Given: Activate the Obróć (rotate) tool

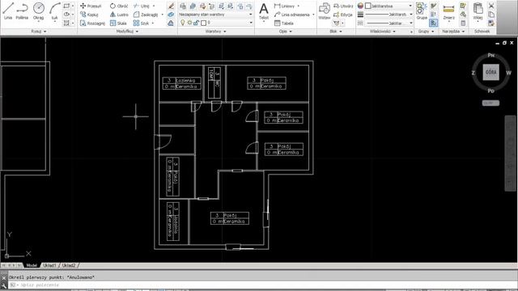Looking at the screenshot, I should pyautogui.click(x=119, y=6).
